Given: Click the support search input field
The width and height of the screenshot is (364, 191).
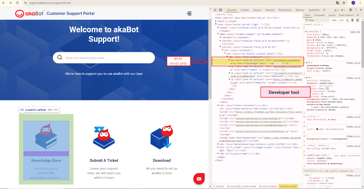Looking at the screenshot, I should point(104,58).
